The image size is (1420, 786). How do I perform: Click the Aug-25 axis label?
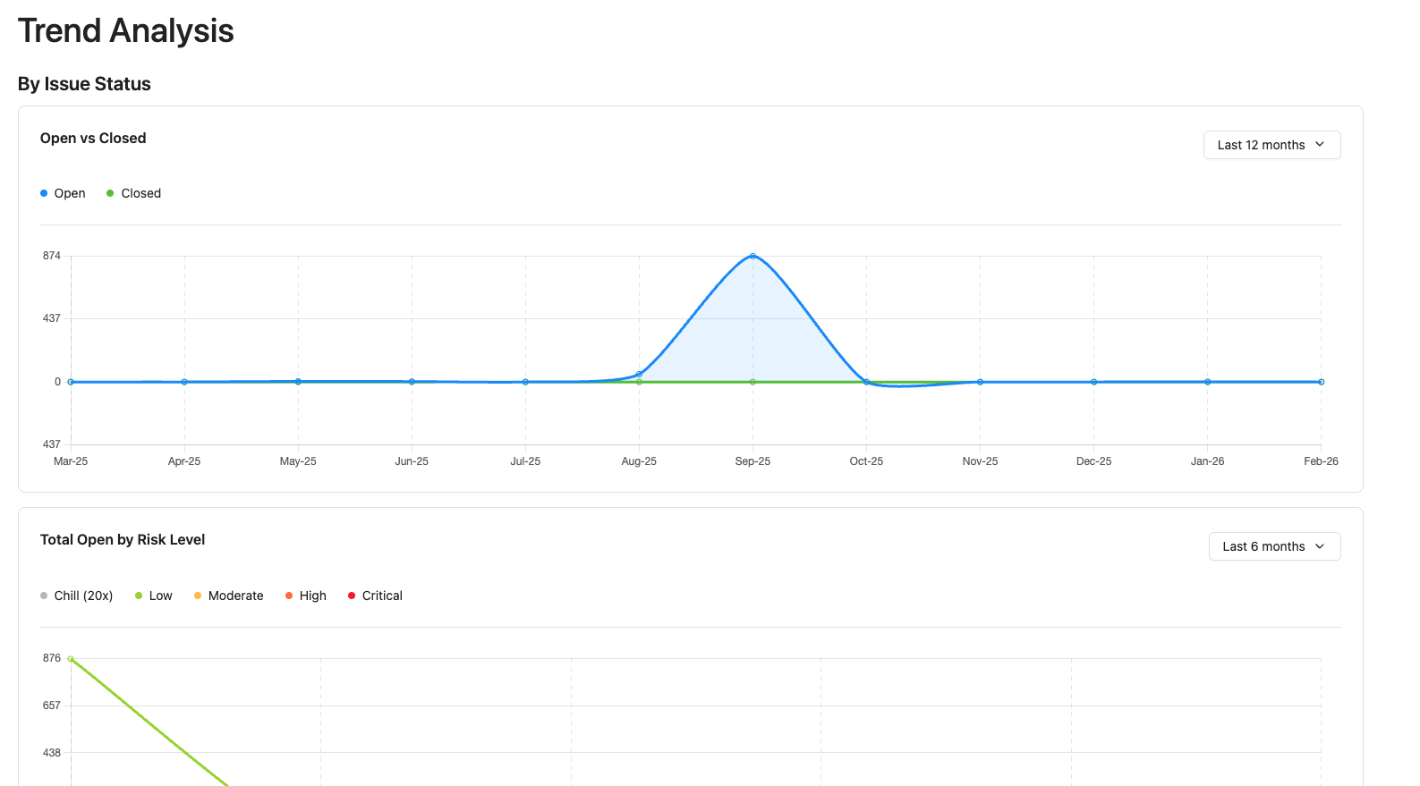point(639,461)
